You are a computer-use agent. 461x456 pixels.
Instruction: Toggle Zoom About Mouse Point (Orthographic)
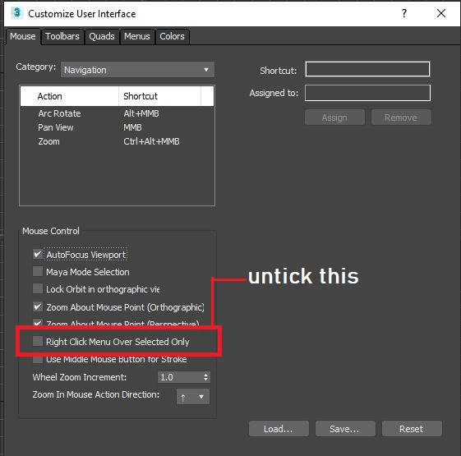(x=38, y=306)
